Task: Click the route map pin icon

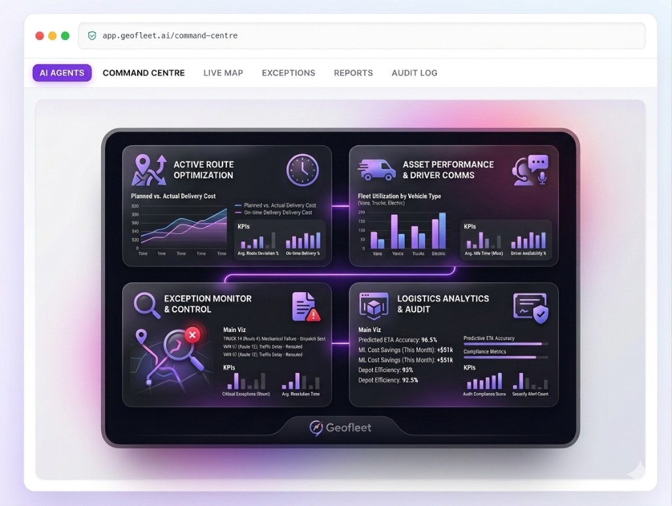Action: 149,170
